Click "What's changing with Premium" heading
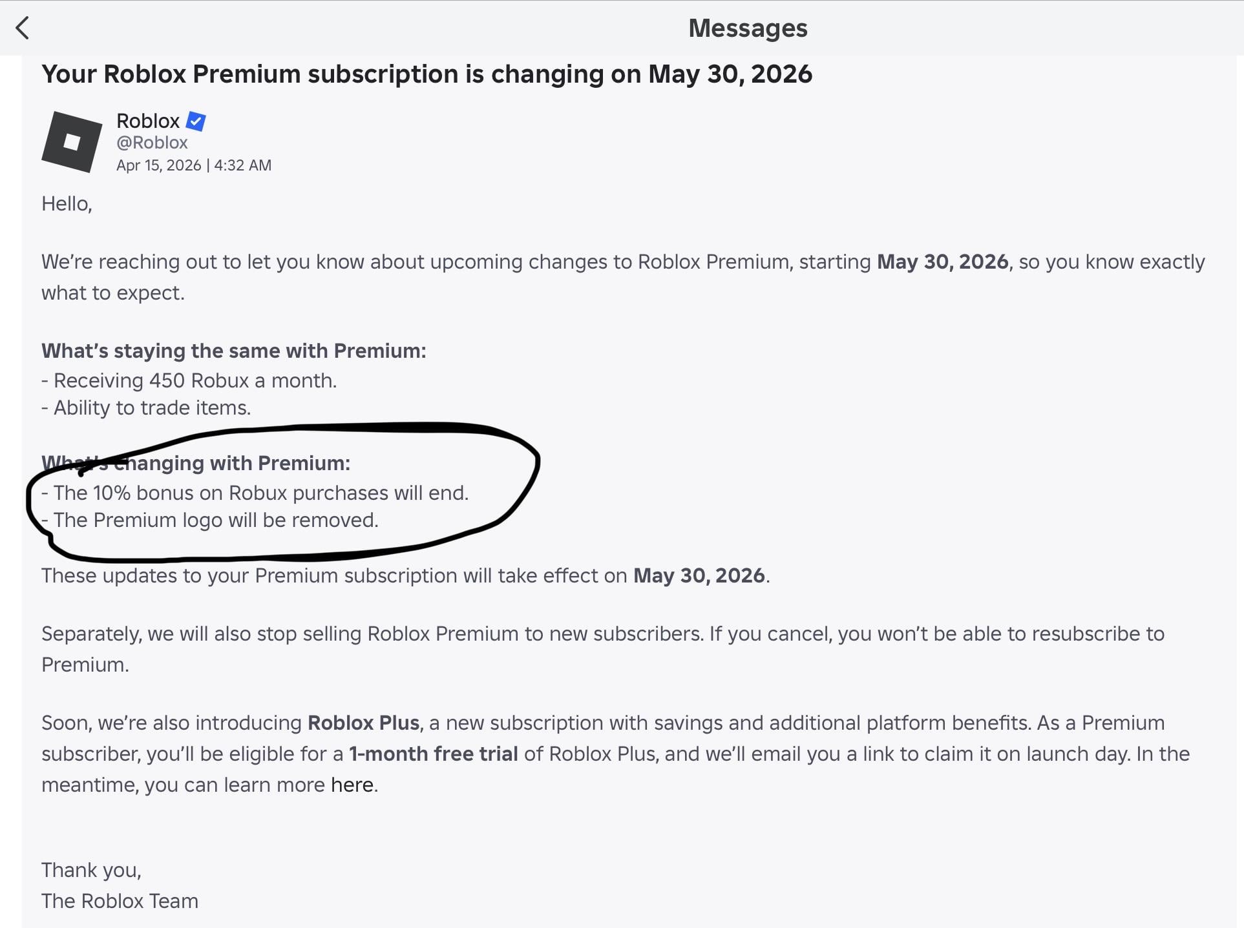Image resolution: width=1244 pixels, height=928 pixels. click(196, 463)
